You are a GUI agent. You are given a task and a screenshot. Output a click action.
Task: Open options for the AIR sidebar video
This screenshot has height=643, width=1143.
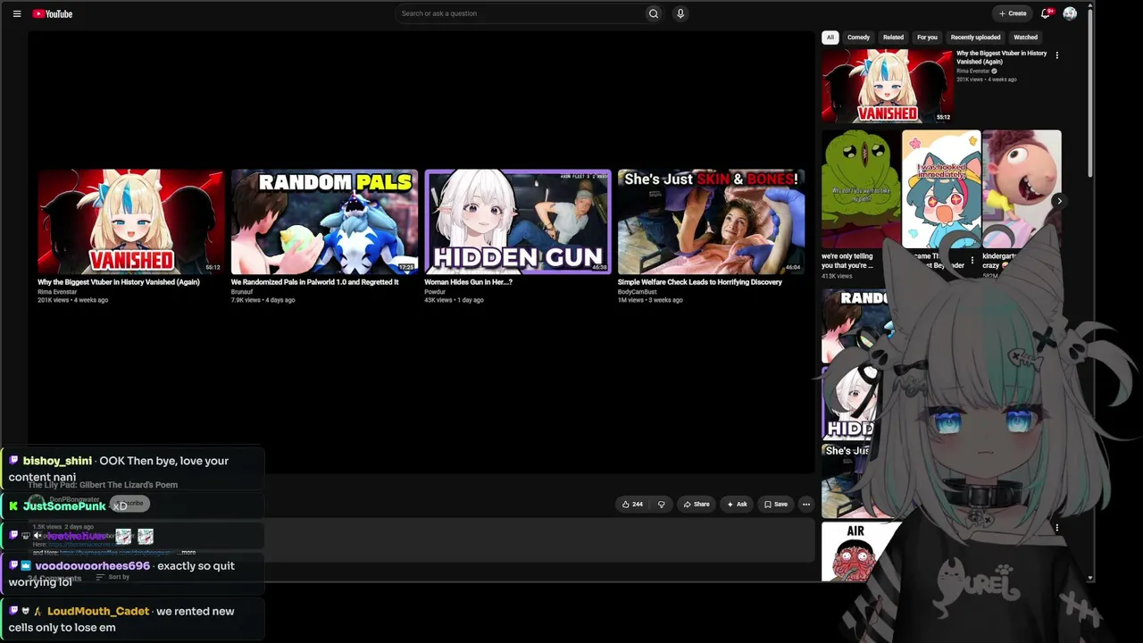pos(1057,528)
